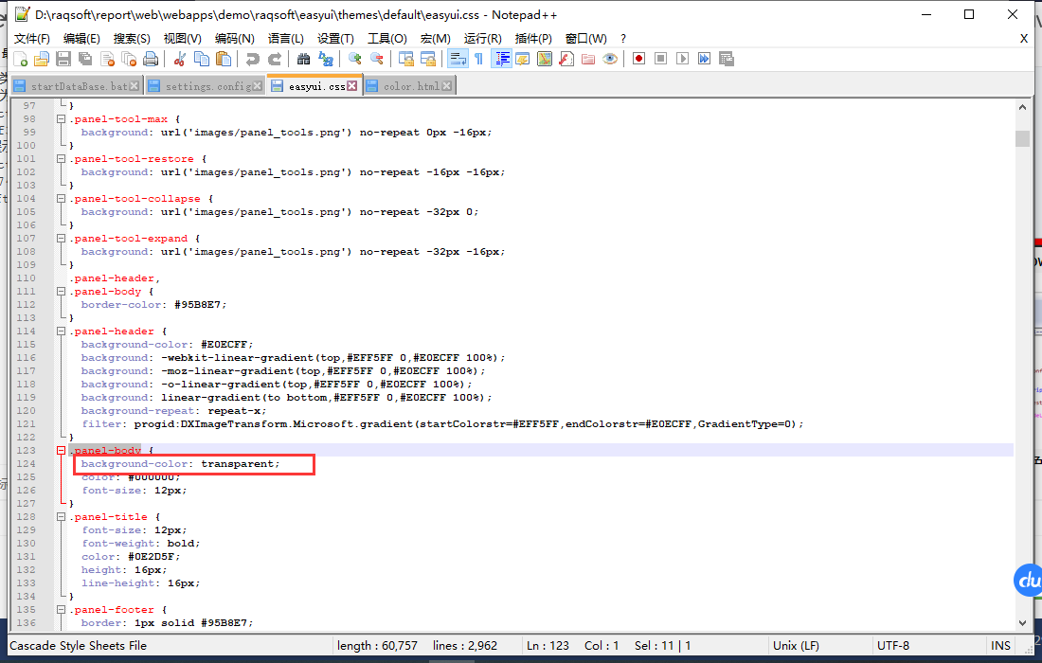The width and height of the screenshot is (1042, 663).
Task: Open Find with the binoculars icon
Action: [x=303, y=59]
